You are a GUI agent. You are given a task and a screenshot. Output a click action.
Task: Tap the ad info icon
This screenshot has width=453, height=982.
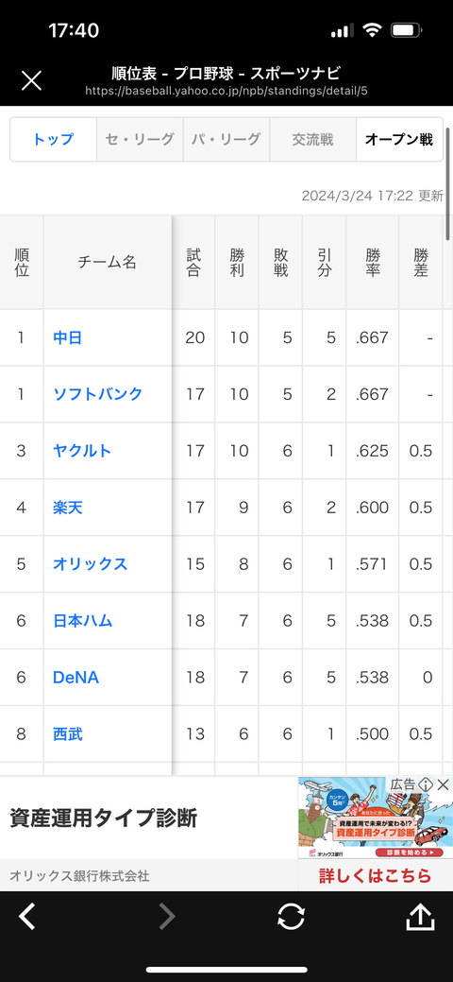tap(427, 784)
